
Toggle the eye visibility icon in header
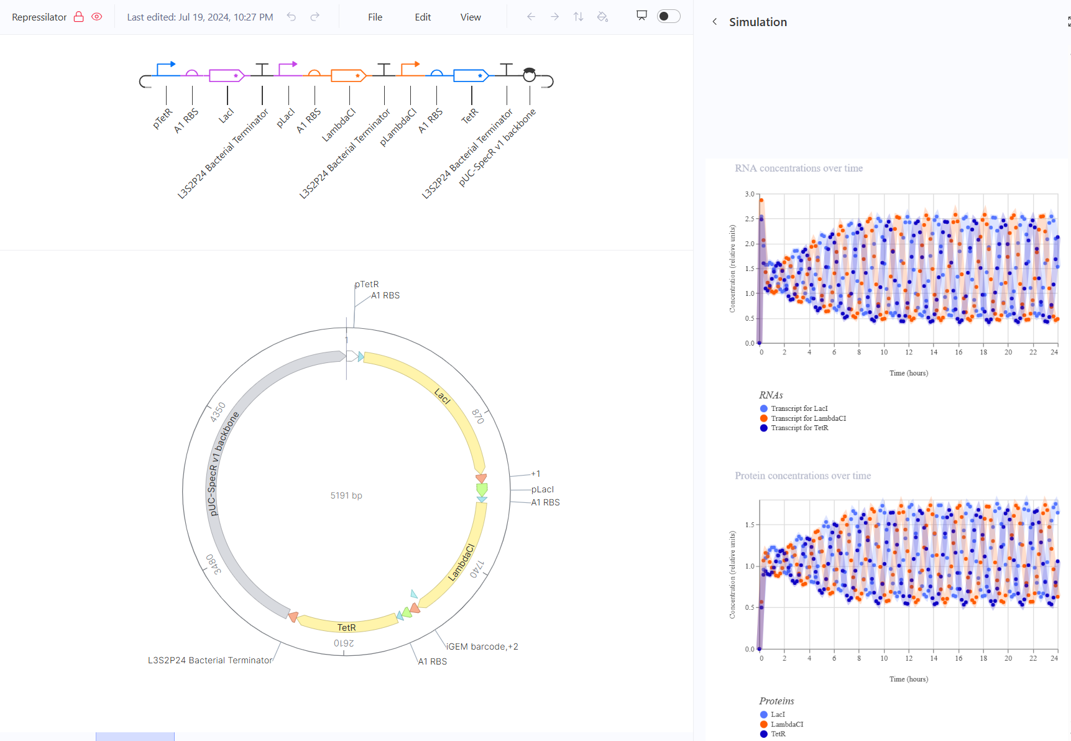tap(97, 17)
